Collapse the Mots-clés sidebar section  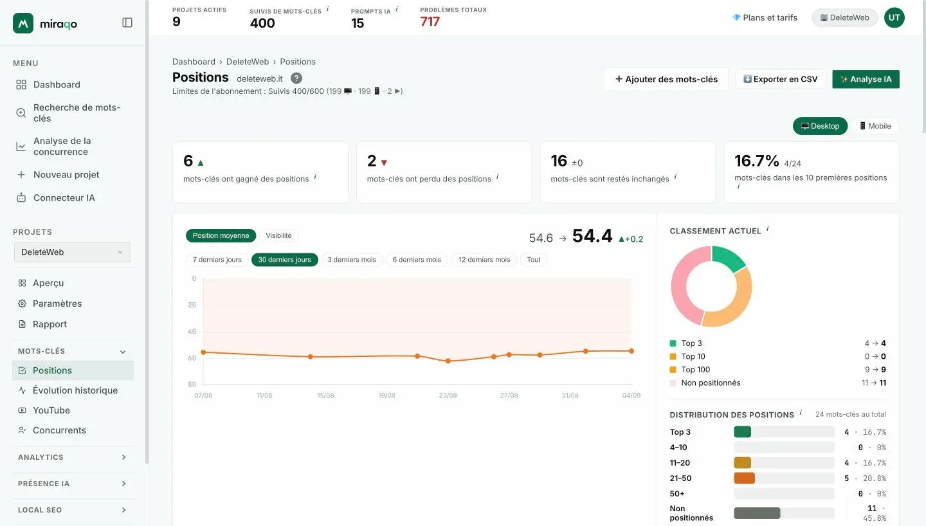(x=73, y=351)
